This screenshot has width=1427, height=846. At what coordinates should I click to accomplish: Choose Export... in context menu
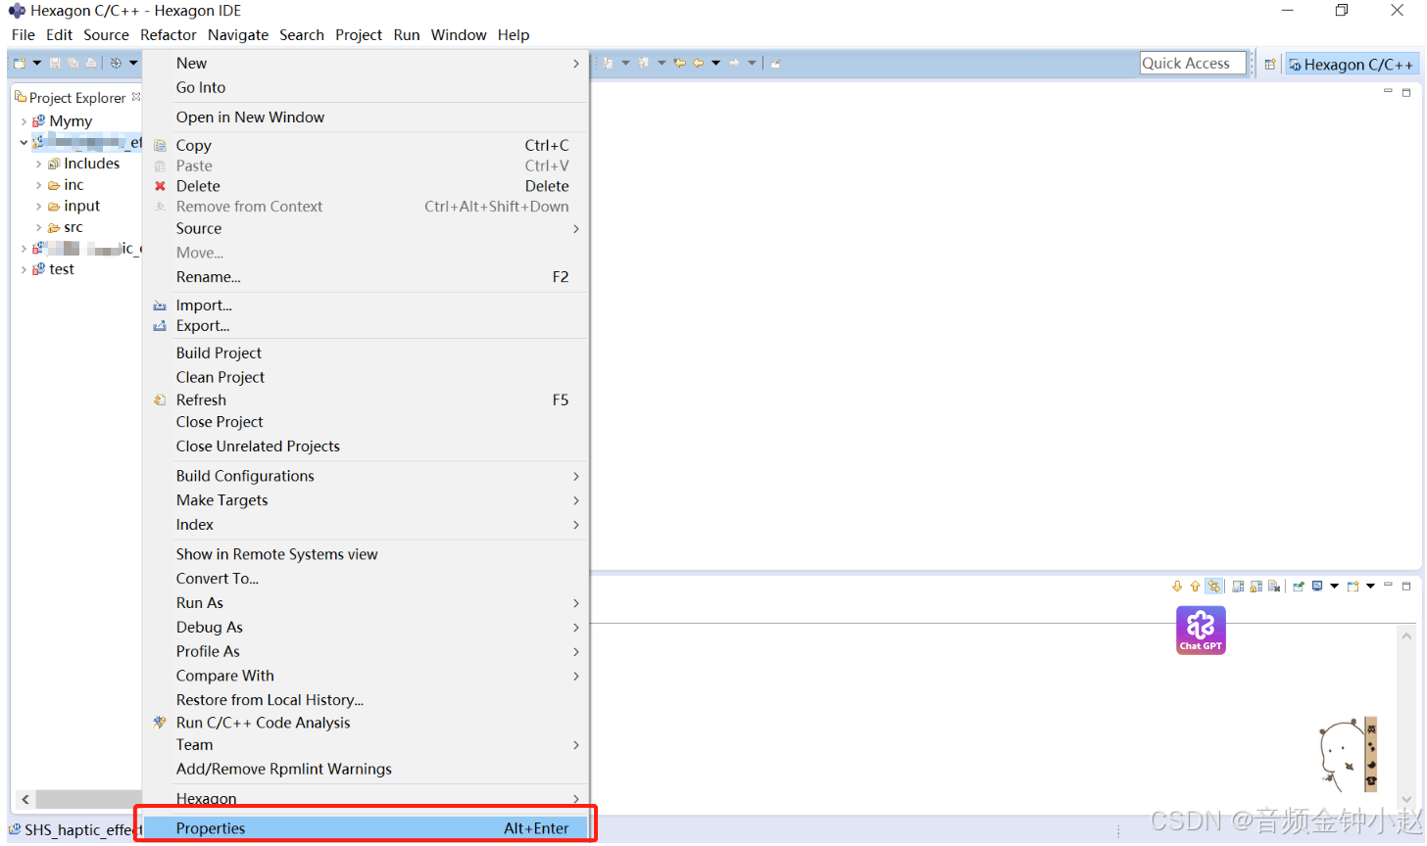pos(366,326)
